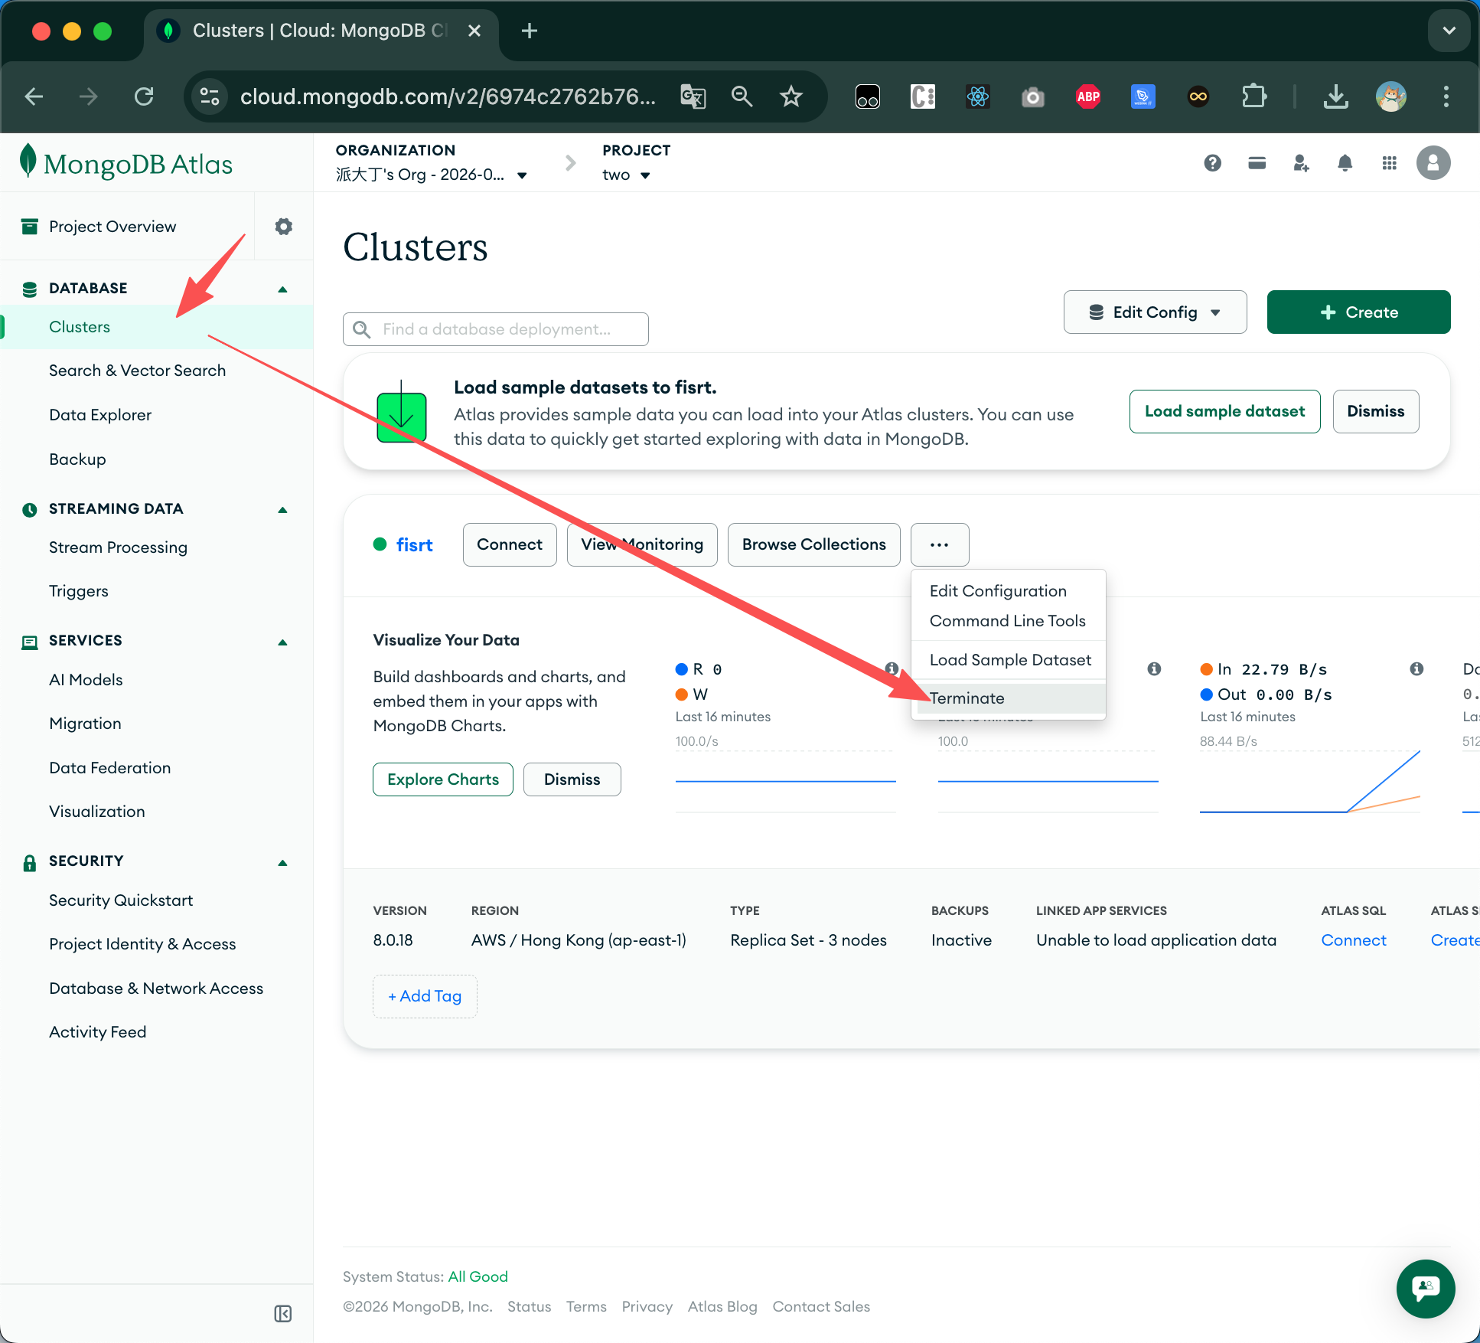Open the apps grid icon

(x=1389, y=162)
